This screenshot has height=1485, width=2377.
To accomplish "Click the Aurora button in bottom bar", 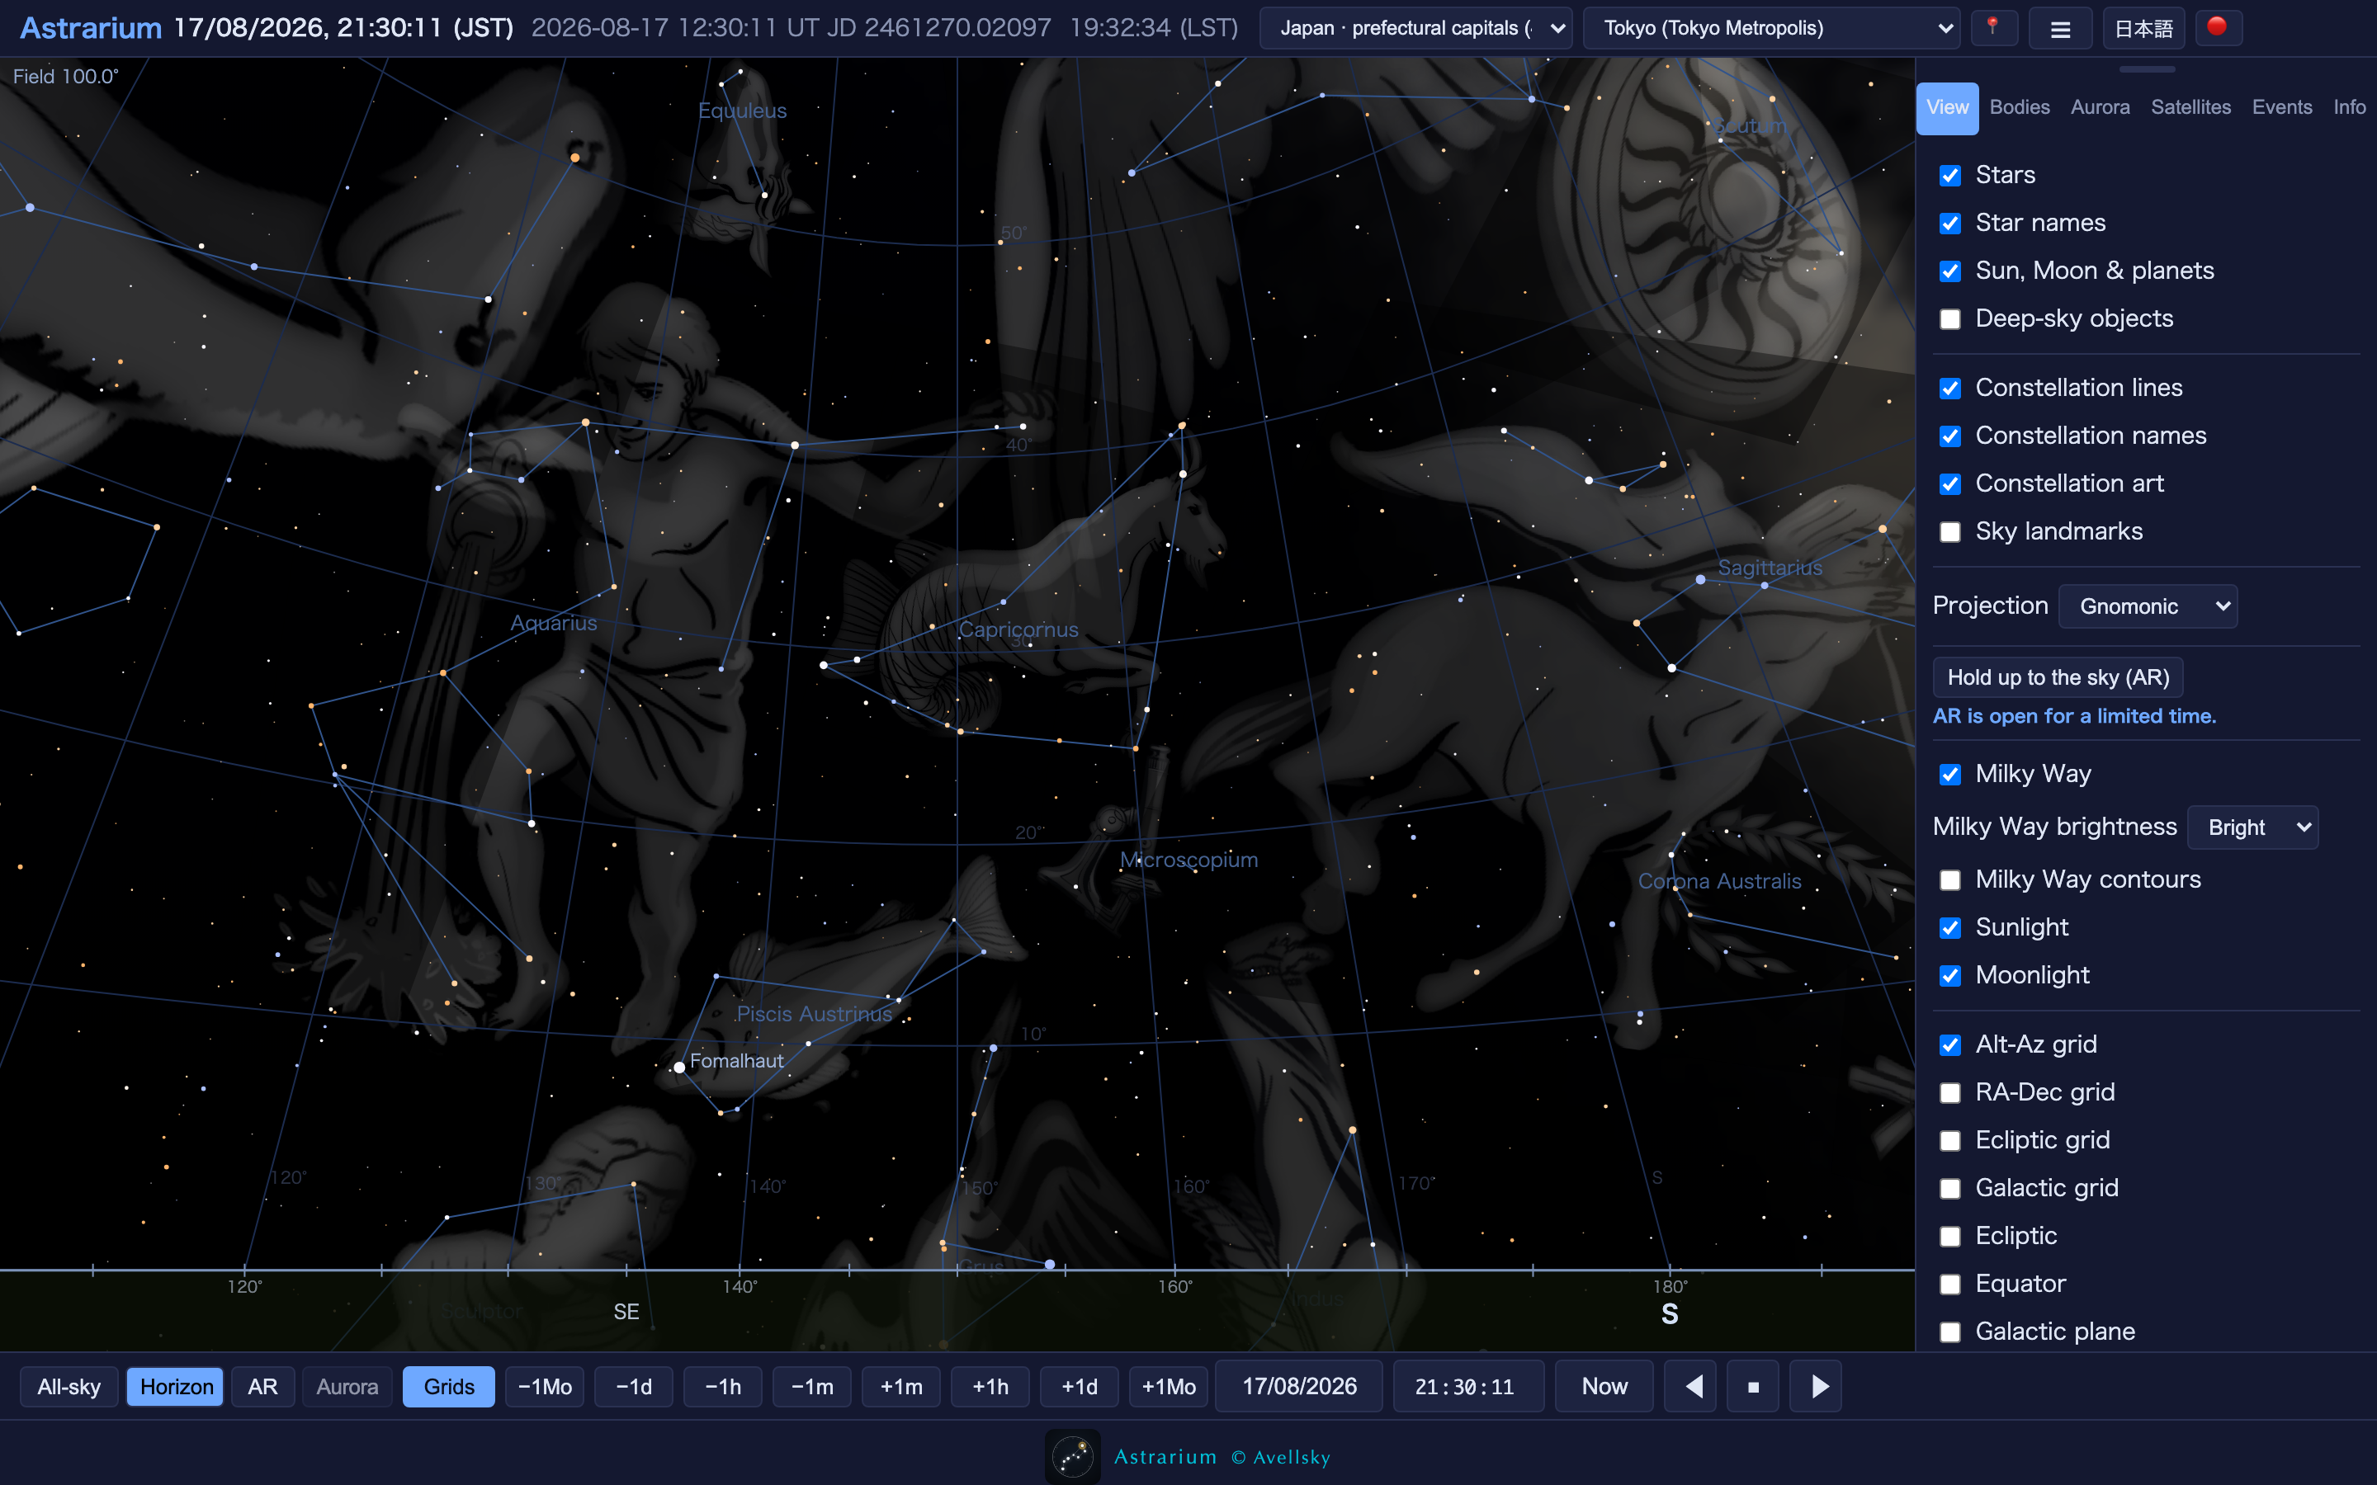I will pyautogui.click(x=347, y=1386).
